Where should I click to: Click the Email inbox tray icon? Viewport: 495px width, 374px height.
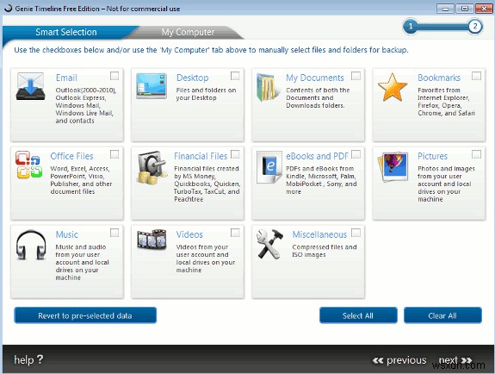pos(30,86)
